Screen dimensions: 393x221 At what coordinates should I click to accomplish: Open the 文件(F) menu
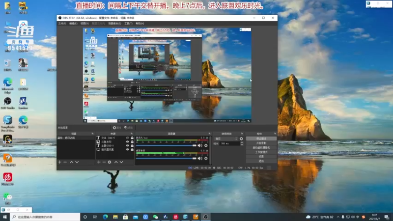pyautogui.click(x=62, y=24)
